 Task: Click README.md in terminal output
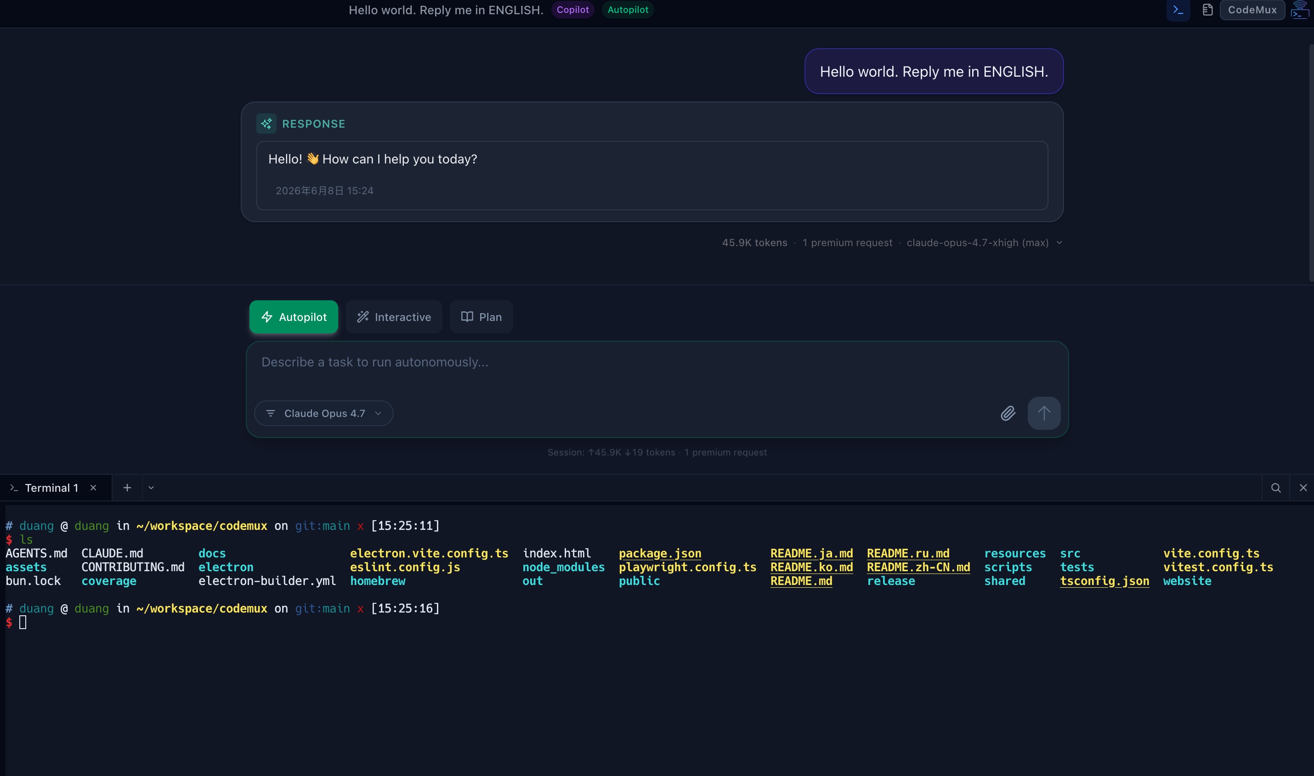801,581
